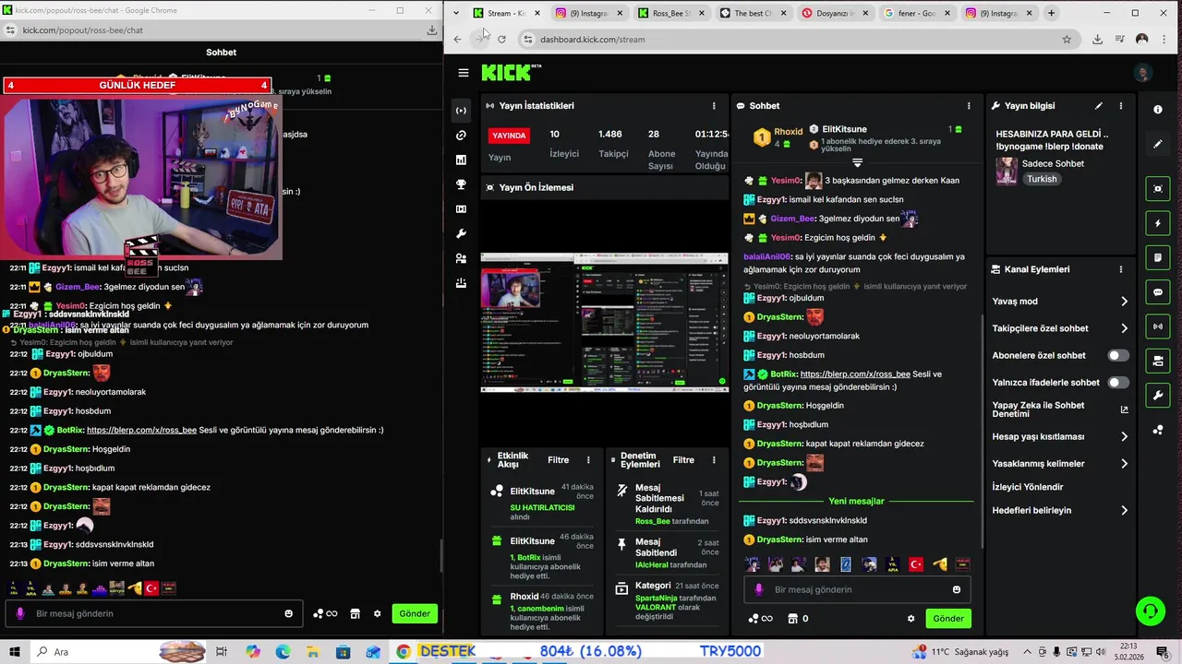
Task: Open the video clips sidebar icon
Action: coord(461,209)
